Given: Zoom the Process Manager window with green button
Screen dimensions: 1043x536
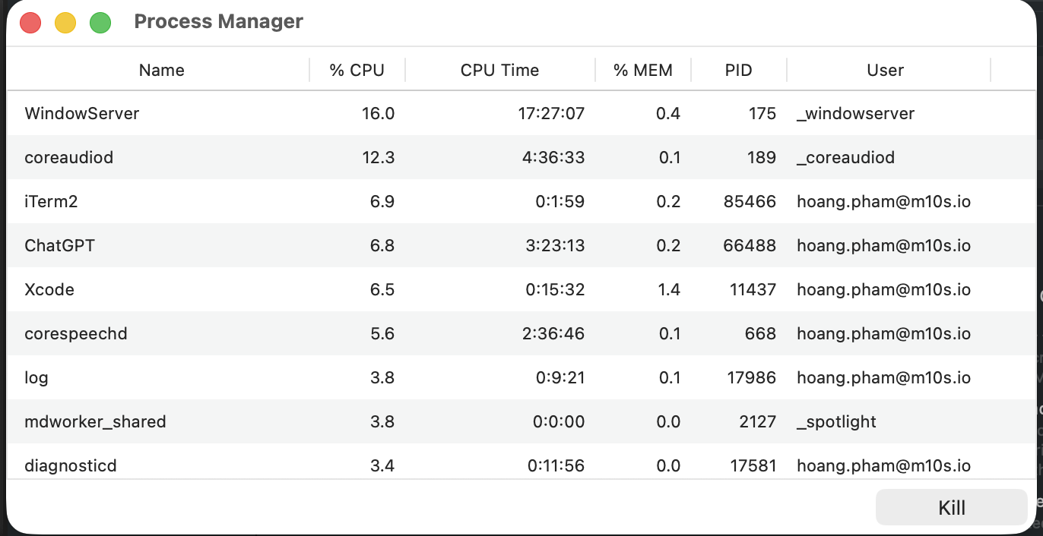Looking at the screenshot, I should (100, 23).
